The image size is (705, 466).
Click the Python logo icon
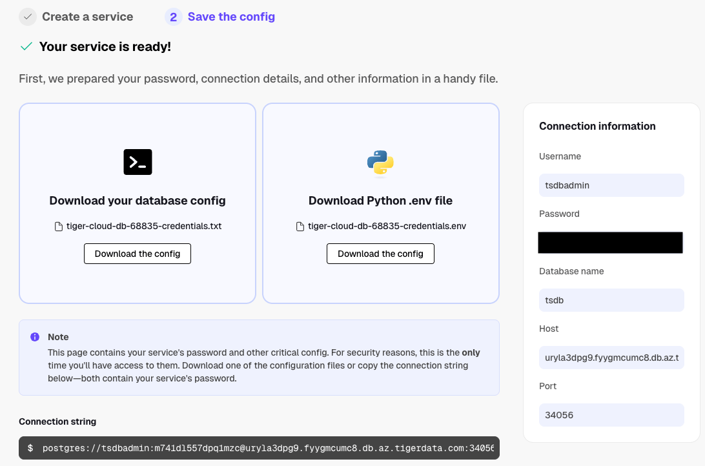pyautogui.click(x=380, y=163)
